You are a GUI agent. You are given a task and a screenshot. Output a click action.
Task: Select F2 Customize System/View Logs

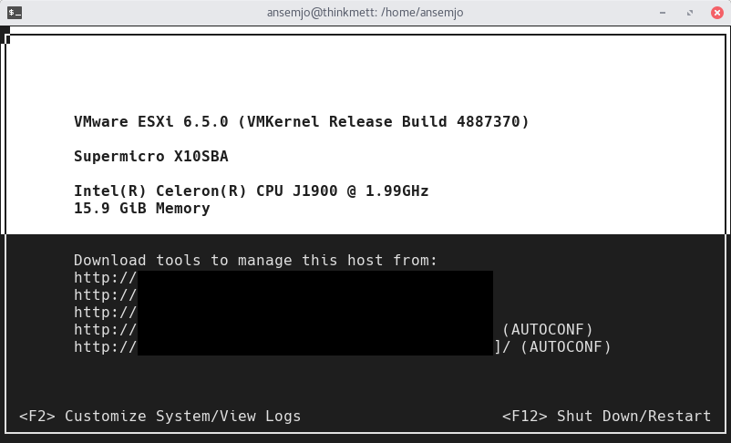160,416
